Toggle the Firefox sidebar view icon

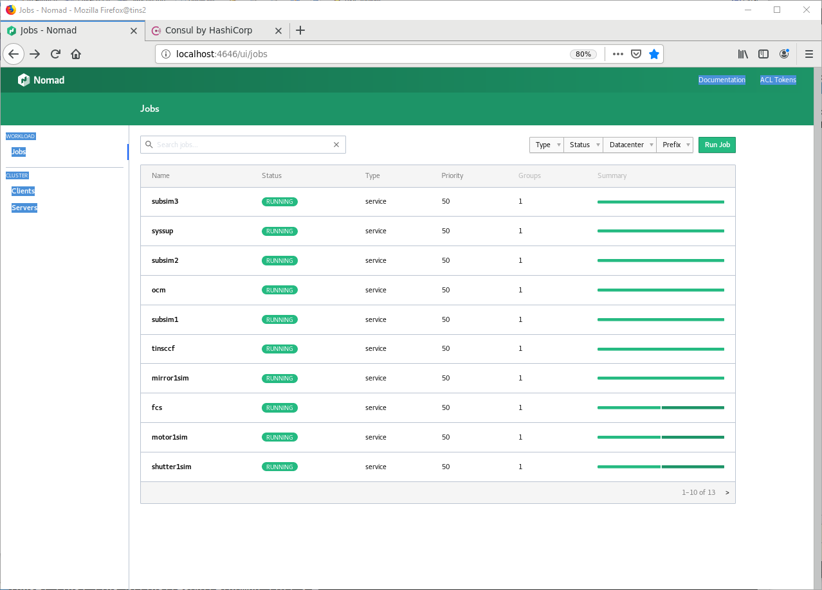(763, 54)
